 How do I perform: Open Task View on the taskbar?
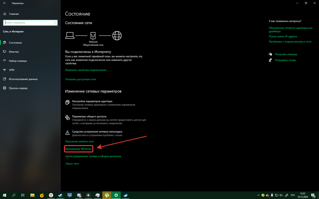coord(23,195)
